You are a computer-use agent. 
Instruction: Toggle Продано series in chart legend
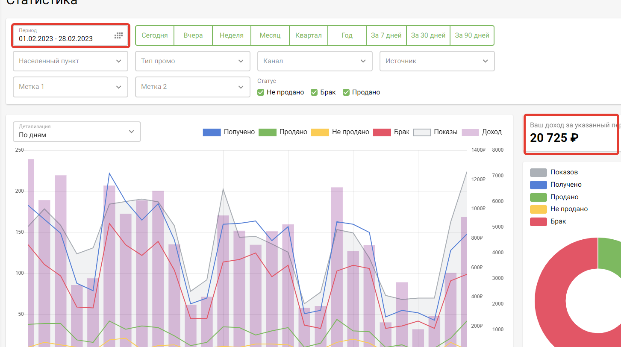pos(283,132)
